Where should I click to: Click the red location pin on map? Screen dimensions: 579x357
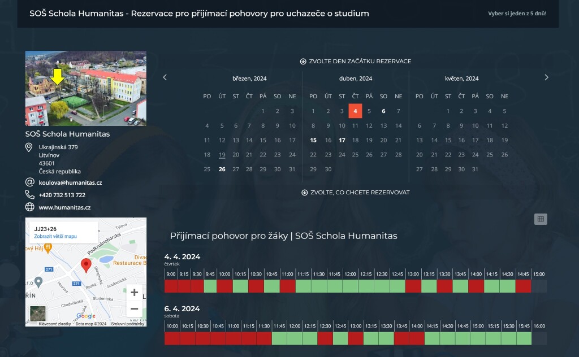click(86, 265)
